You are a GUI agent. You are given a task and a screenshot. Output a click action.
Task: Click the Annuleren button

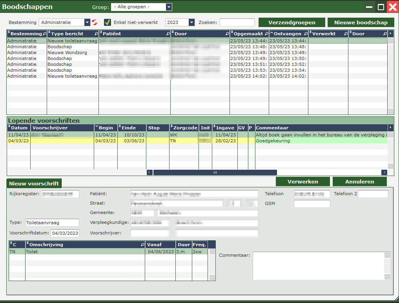point(359,181)
